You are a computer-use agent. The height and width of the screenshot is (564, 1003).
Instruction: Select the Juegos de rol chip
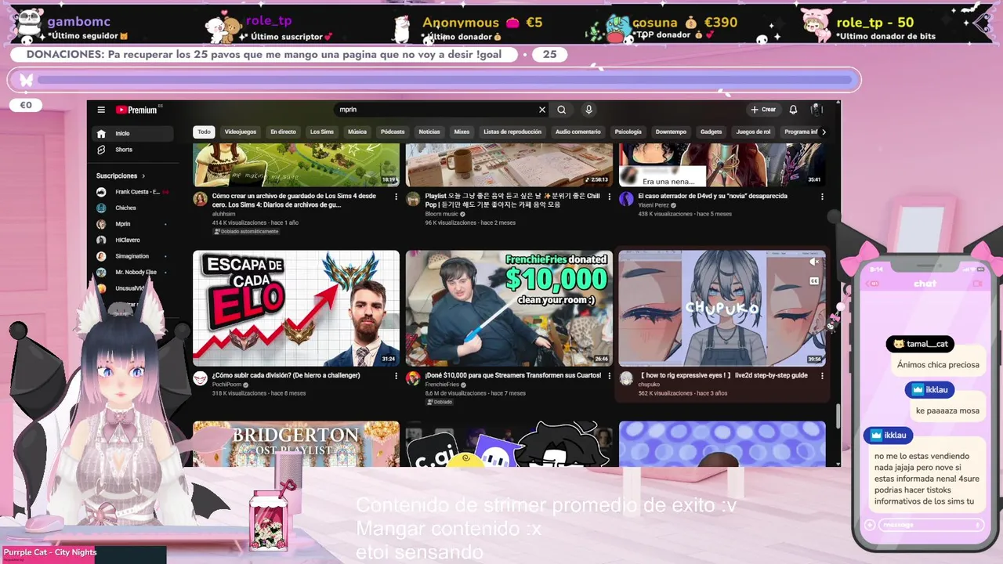click(753, 132)
